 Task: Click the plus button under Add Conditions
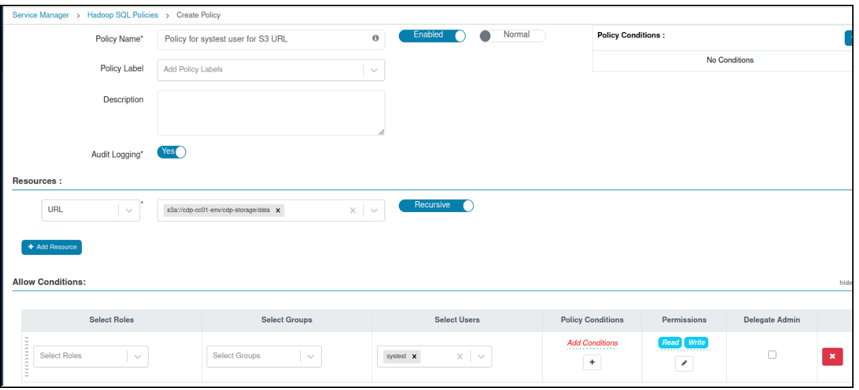591,363
